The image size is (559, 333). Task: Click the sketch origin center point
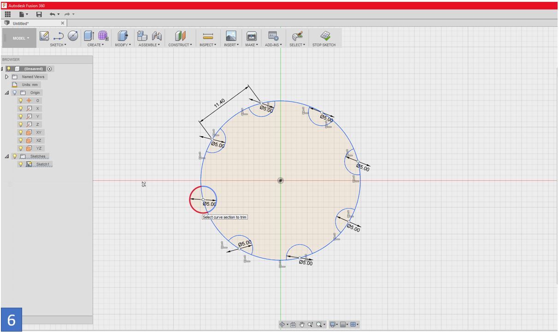280,180
